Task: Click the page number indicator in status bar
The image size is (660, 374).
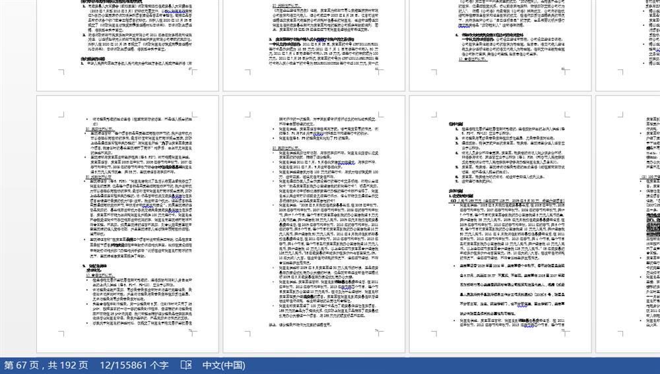Action: click(x=46, y=365)
